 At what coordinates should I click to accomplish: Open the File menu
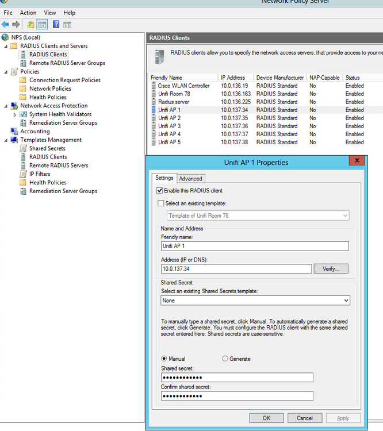tap(8, 13)
